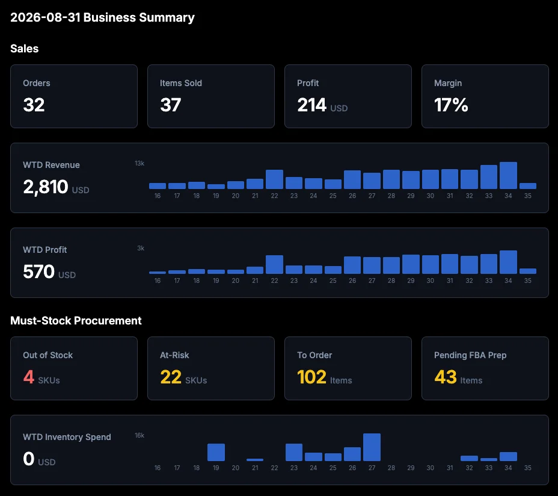This screenshot has width=558, height=496.
Task: Open the Profit 214 USD card
Action: (x=348, y=96)
